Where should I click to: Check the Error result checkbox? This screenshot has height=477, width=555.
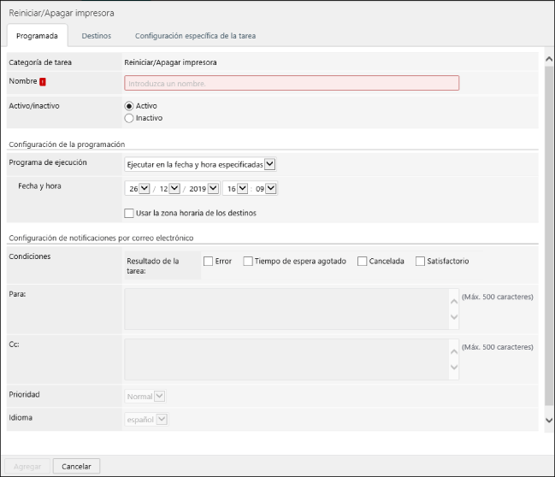(x=208, y=261)
